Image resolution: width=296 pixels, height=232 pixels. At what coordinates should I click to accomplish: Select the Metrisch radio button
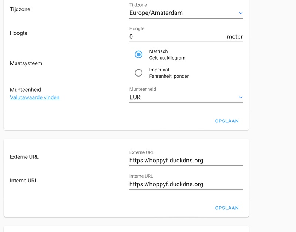(x=139, y=55)
